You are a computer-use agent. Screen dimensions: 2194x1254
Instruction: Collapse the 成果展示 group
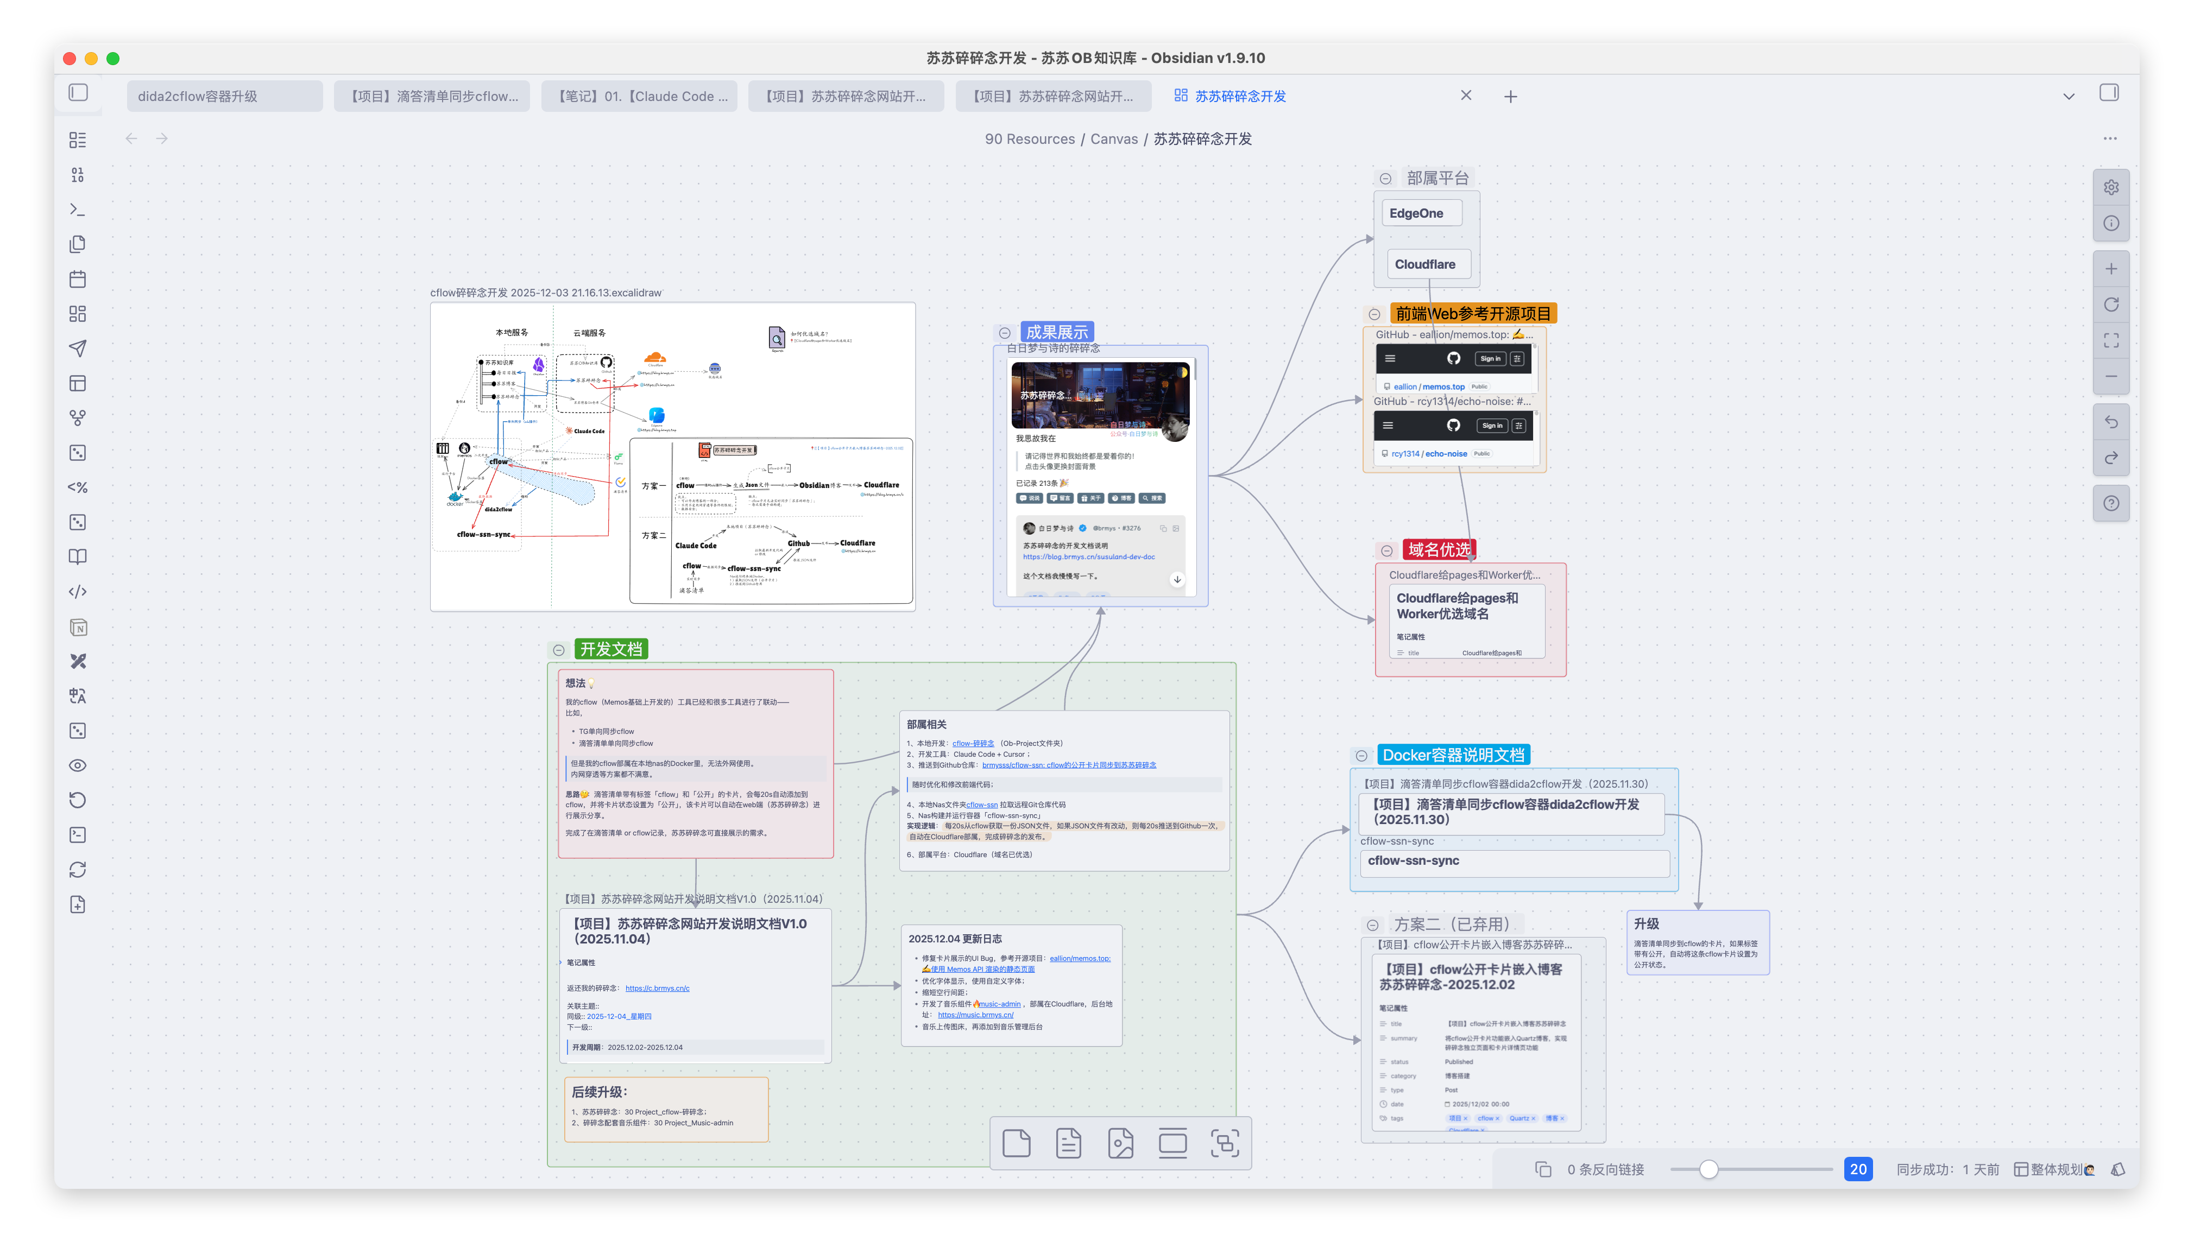coord(1004,333)
